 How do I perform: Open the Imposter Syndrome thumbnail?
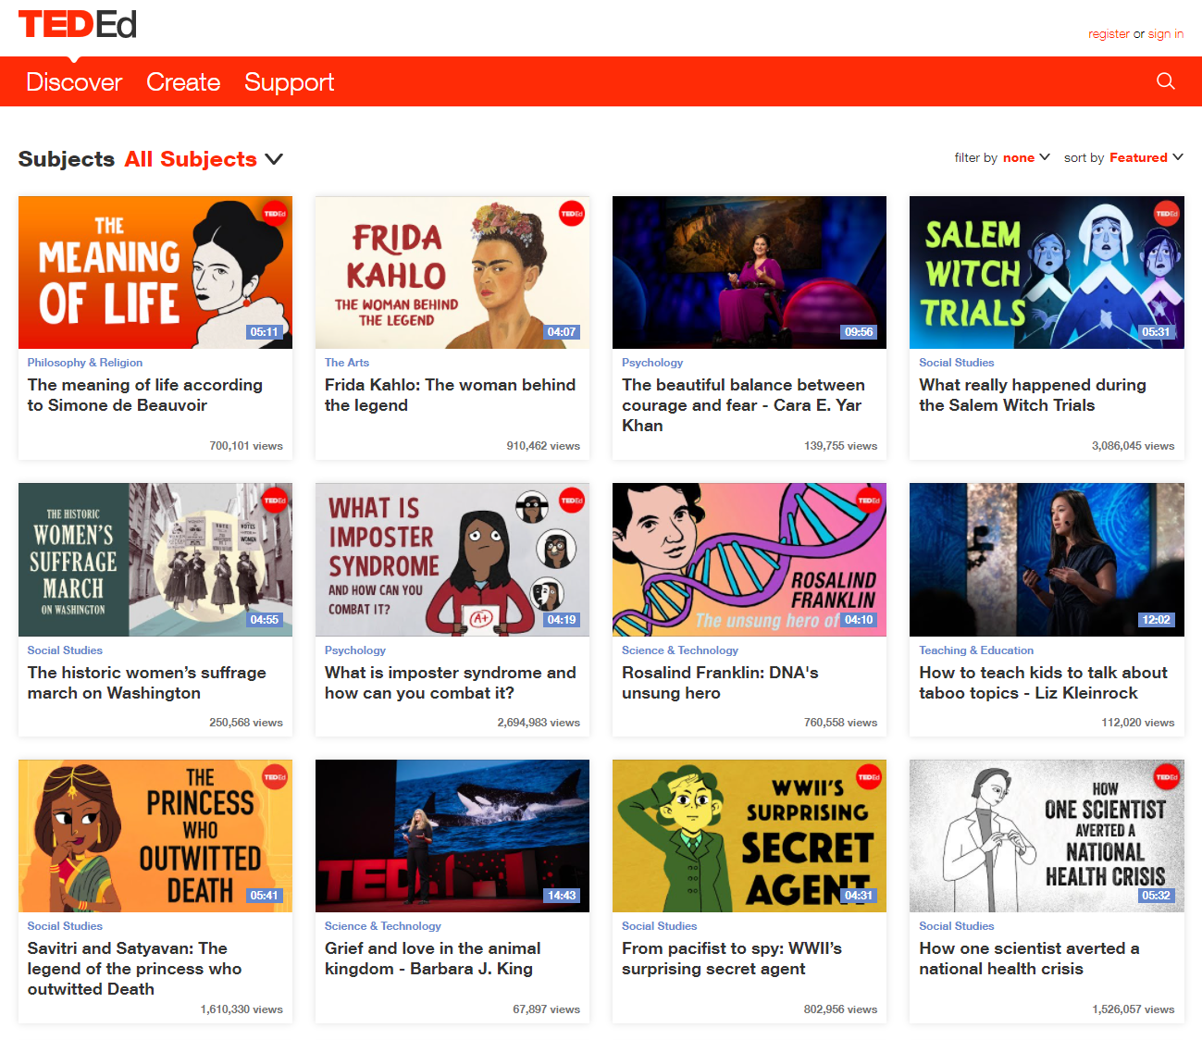[x=452, y=560]
